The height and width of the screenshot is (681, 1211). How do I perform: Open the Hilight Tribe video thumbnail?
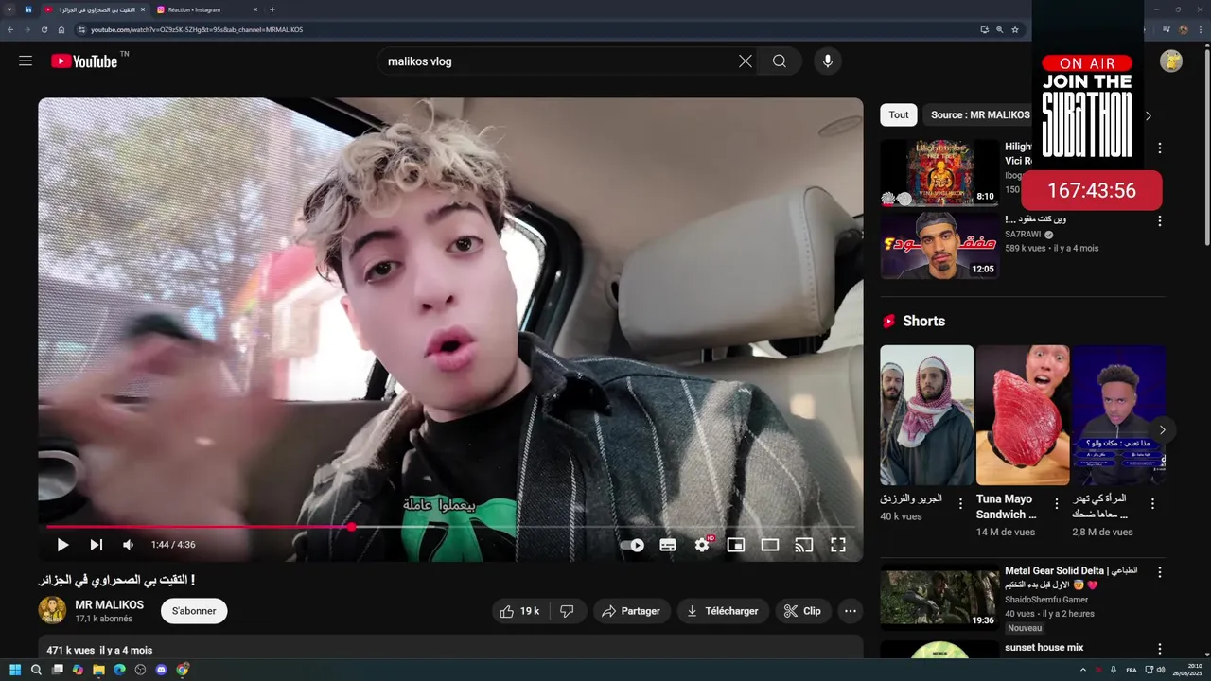pos(939,172)
